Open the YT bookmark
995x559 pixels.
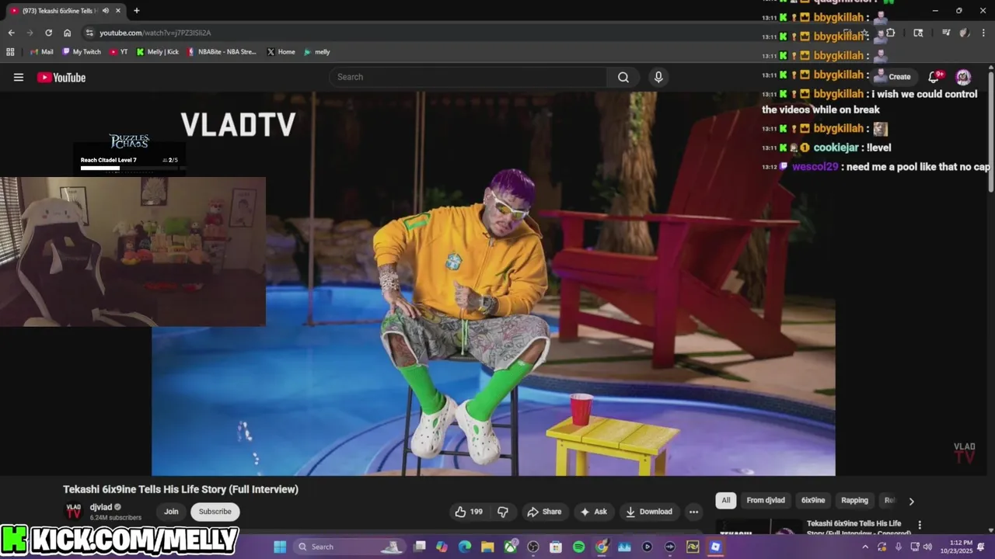[119, 52]
